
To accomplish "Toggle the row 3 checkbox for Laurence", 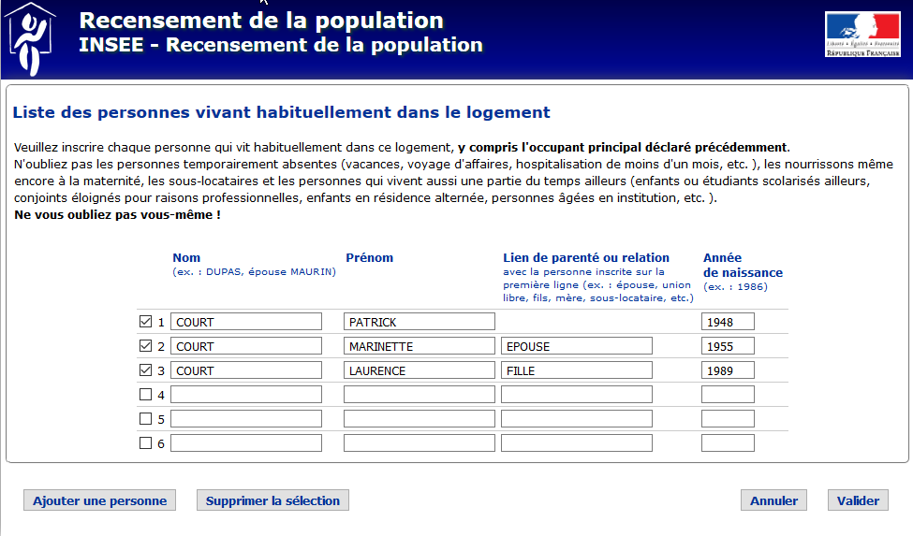I will coord(145,370).
